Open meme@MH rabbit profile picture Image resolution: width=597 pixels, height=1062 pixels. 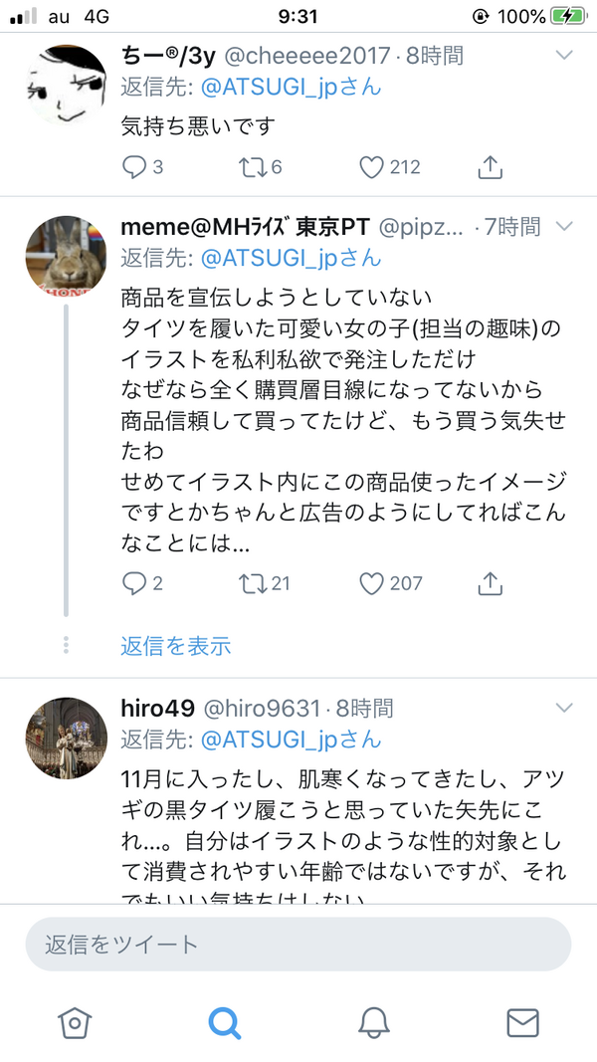[x=67, y=256]
